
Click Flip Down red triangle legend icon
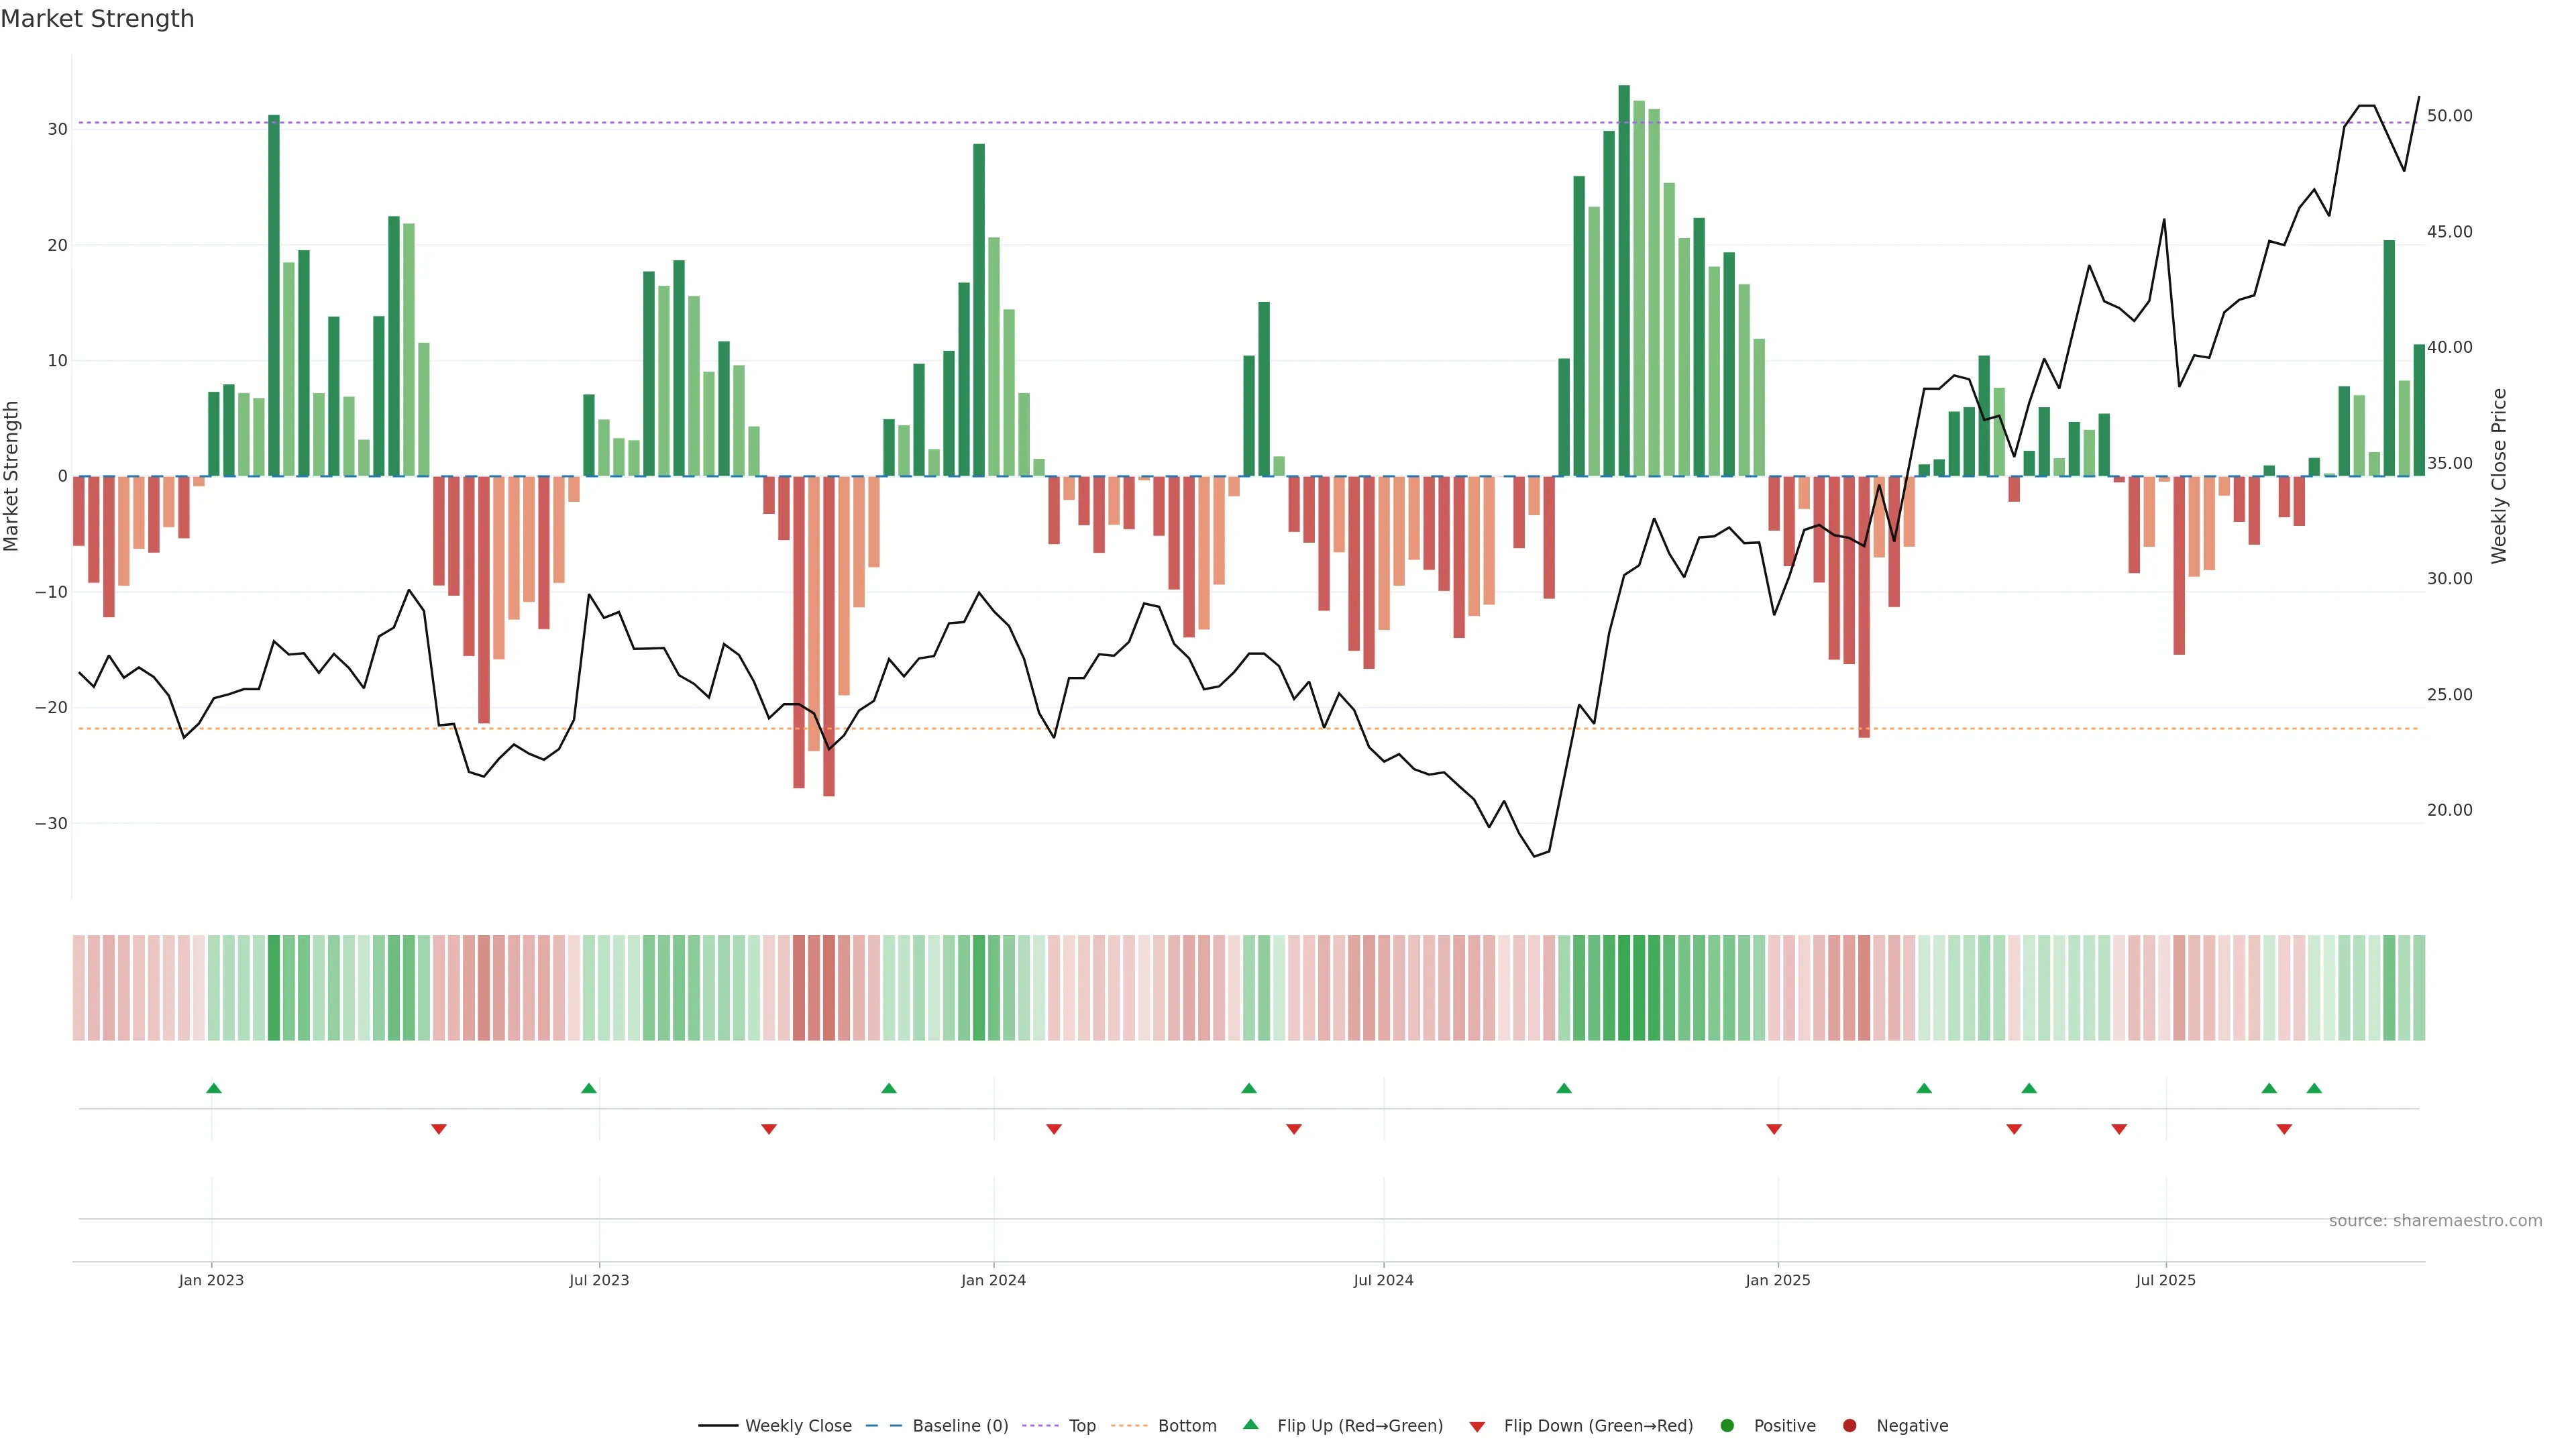pyautogui.click(x=1477, y=1427)
